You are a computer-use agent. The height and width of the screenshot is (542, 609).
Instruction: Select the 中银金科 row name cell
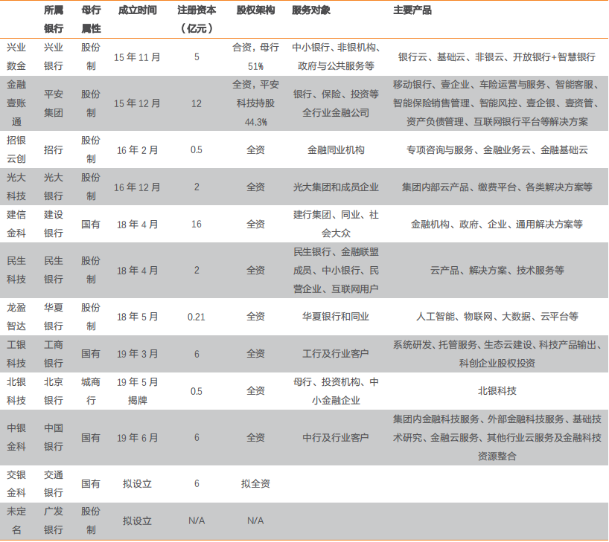(16, 437)
